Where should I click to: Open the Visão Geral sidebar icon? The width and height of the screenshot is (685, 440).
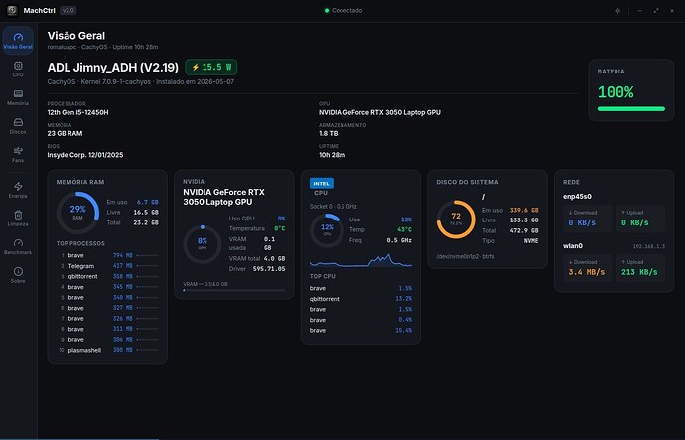point(18,40)
